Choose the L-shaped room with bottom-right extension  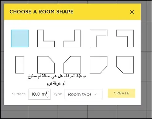pos(46,38)
